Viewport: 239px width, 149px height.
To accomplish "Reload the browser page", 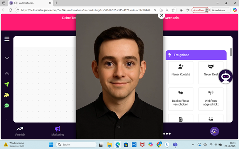I will click(x=10, y=10).
